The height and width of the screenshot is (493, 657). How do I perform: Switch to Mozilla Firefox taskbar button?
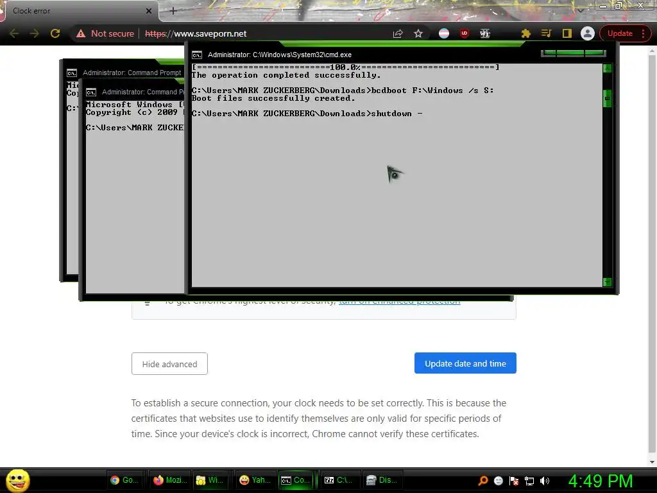[169, 480]
